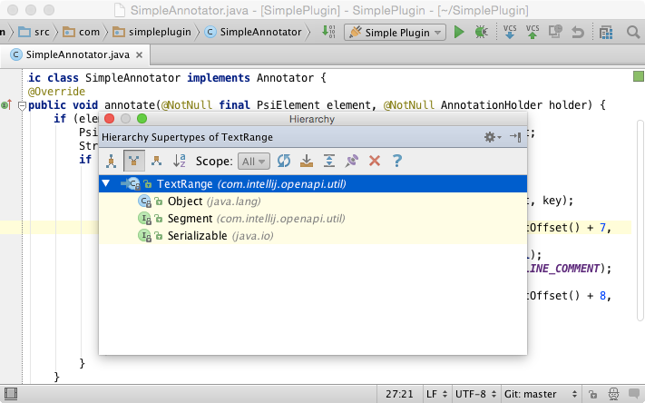
Task: Go to simpleplugin breadcrumb package
Action: click(152, 32)
